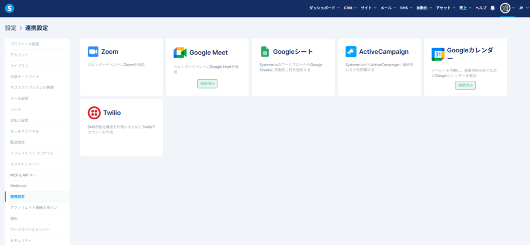Expand the CRM dropdown menu

pos(350,8)
